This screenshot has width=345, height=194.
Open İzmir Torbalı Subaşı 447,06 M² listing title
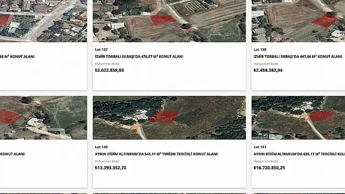pyautogui.click(x=298, y=56)
